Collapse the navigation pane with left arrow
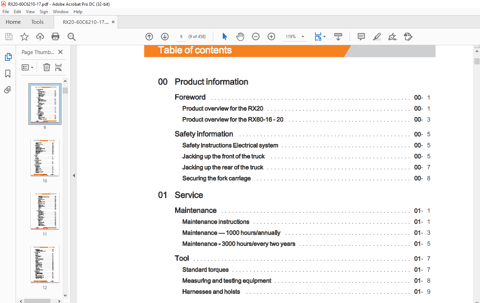 (74, 175)
